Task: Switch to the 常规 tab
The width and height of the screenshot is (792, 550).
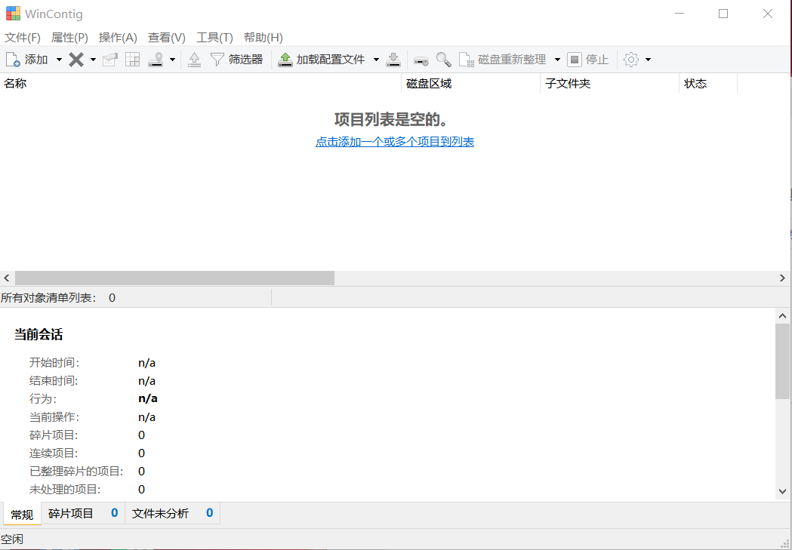Action: coord(22,515)
